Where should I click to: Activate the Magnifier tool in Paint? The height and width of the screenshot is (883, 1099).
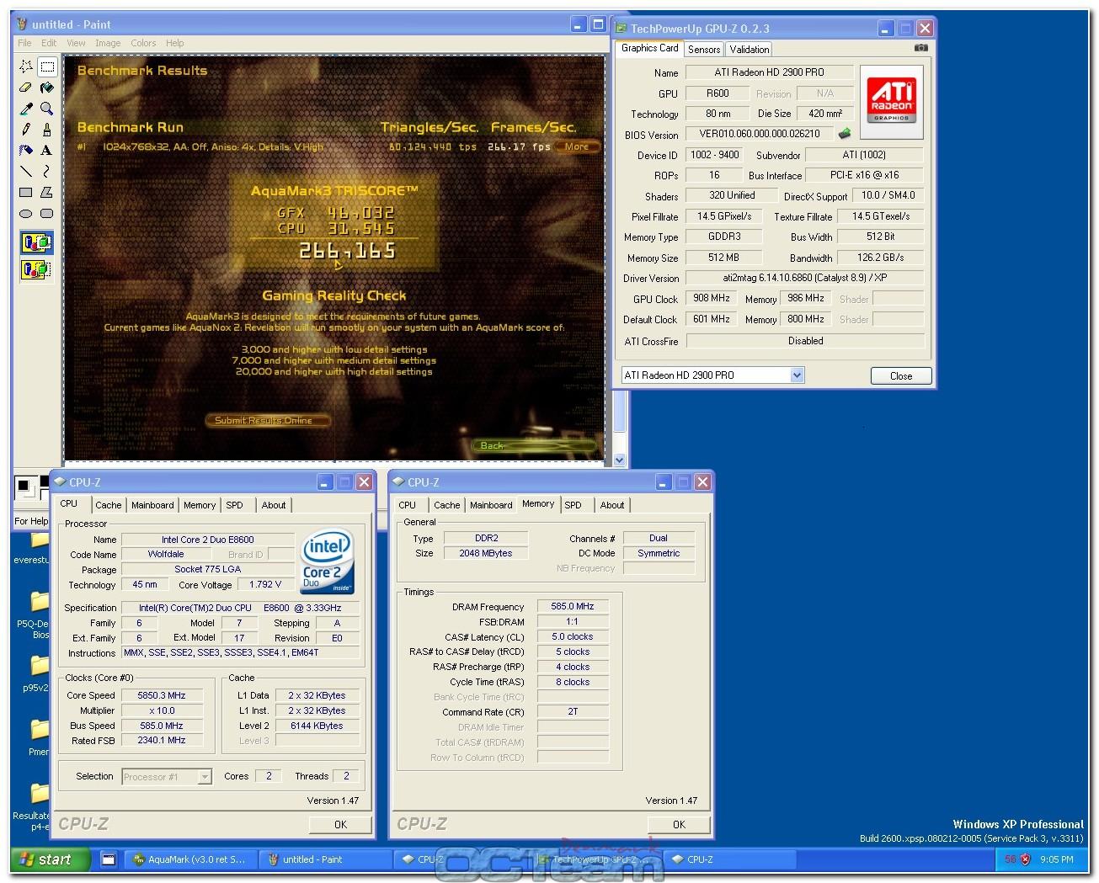pos(47,109)
